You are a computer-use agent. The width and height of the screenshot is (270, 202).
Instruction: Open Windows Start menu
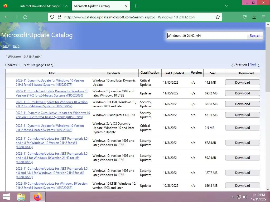click(x=6, y=197)
